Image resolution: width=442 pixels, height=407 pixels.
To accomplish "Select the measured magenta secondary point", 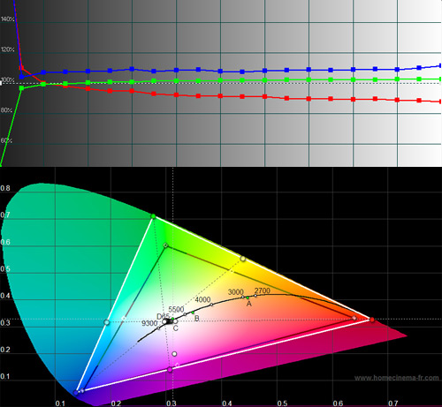I will tap(170, 370).
